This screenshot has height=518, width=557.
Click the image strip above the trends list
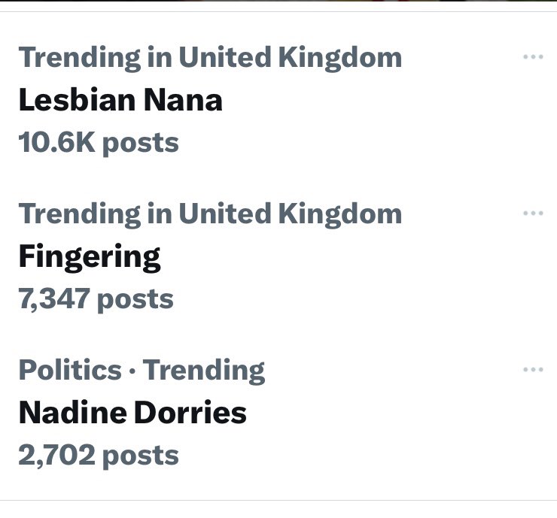click(x=278, y=1)
